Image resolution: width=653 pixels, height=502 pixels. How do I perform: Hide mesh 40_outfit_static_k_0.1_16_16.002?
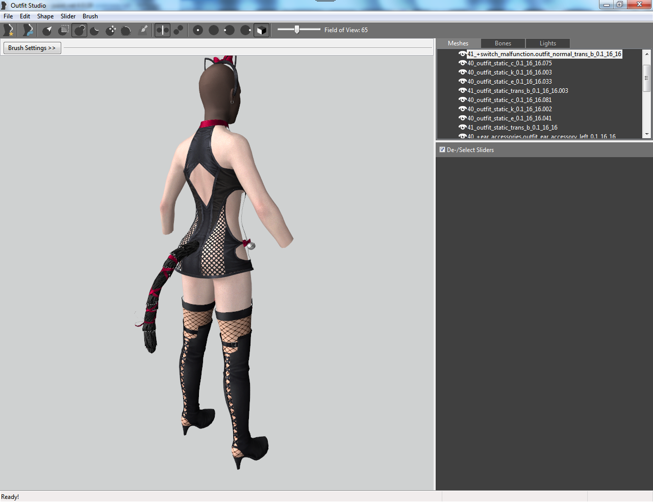click(462, 109)
